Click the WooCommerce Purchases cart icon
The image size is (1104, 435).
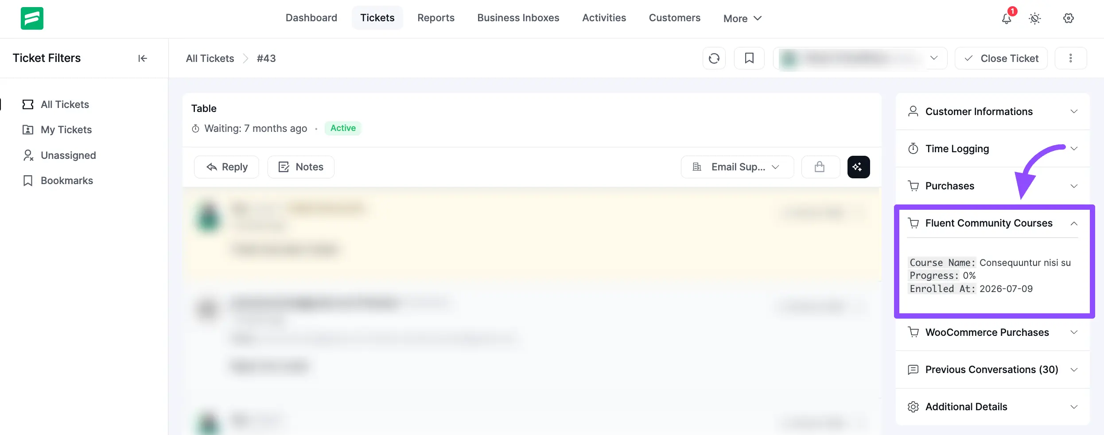[913, 332]
